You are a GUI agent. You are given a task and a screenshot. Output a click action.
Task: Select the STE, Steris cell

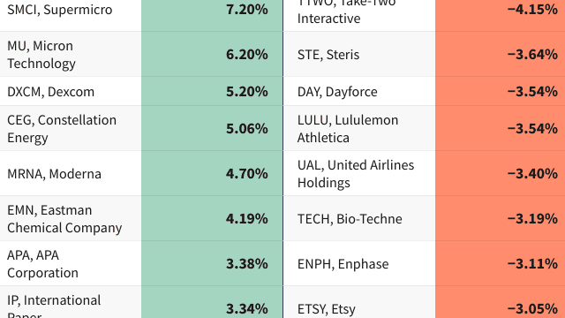click(x=359, y=54)
